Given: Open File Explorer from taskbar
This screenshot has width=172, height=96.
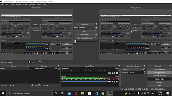Looking at the screenshot, I should click(83, 93).
